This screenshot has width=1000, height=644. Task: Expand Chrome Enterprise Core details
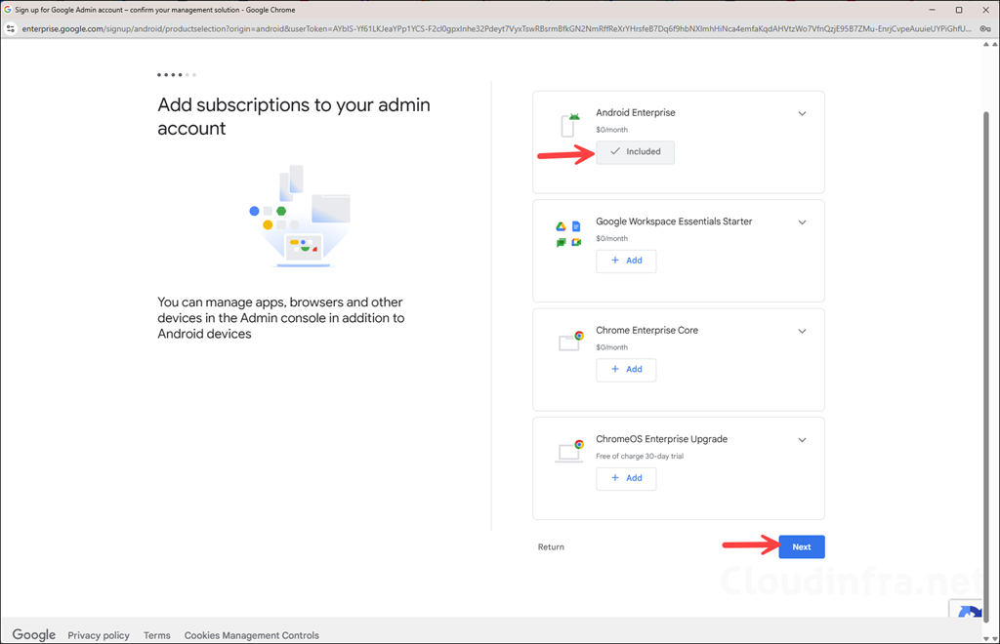[803, 331]
